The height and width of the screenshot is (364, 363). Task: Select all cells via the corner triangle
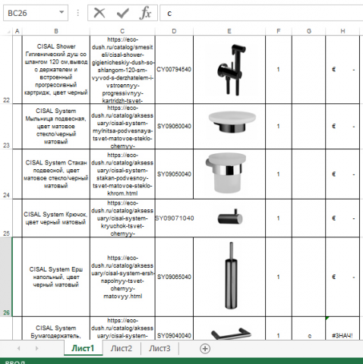pyautogui.click(x=8, y=31)
